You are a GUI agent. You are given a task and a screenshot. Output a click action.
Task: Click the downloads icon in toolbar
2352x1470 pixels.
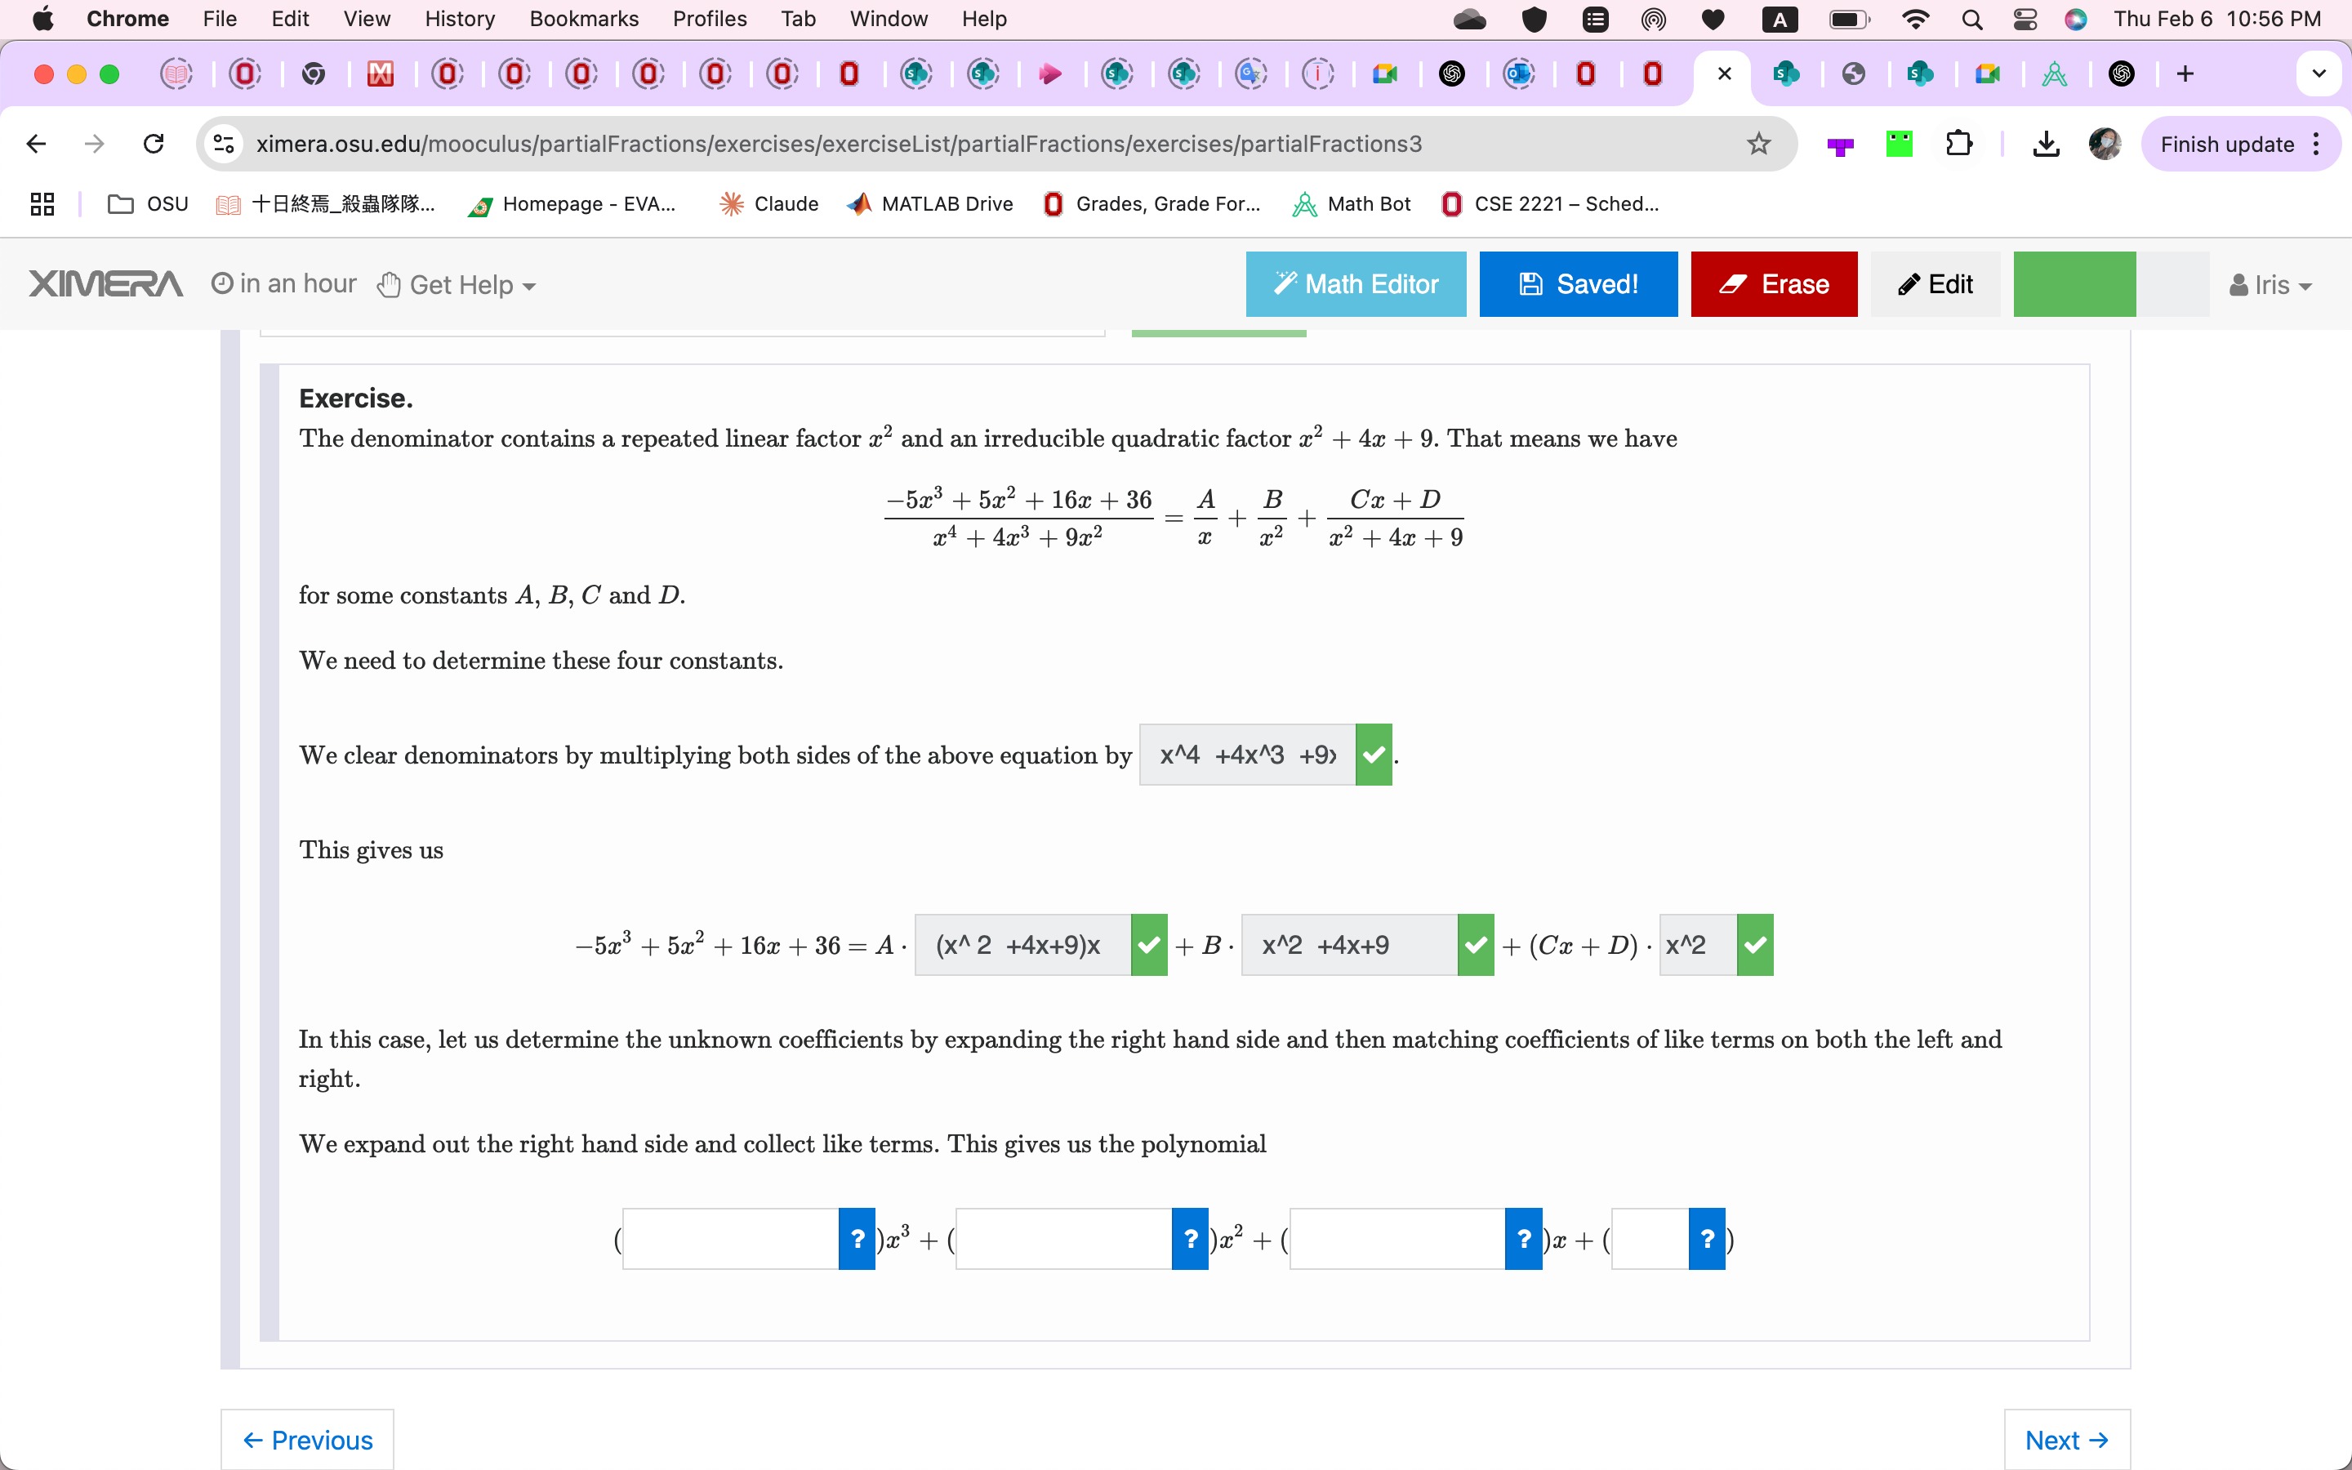[x=2046, y=144]
